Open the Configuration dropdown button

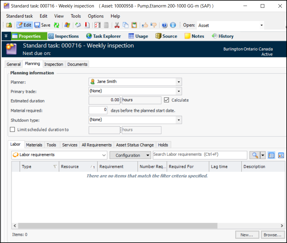[x=130, y=155]
